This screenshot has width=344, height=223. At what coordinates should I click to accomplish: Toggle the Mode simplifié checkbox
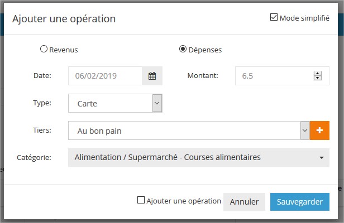pyautogui.click(x=274, y=17)
